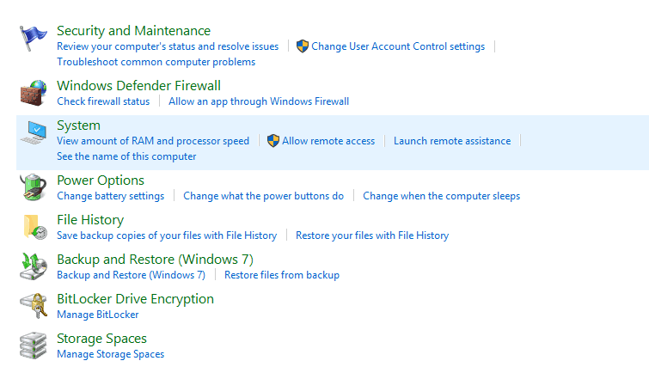Choose Allow an app through Windows Firewall

point(259,101)
